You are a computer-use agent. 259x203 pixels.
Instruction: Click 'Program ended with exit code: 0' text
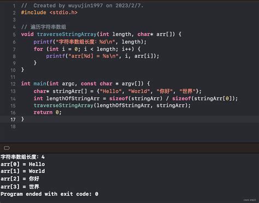(x=49, y=194)
